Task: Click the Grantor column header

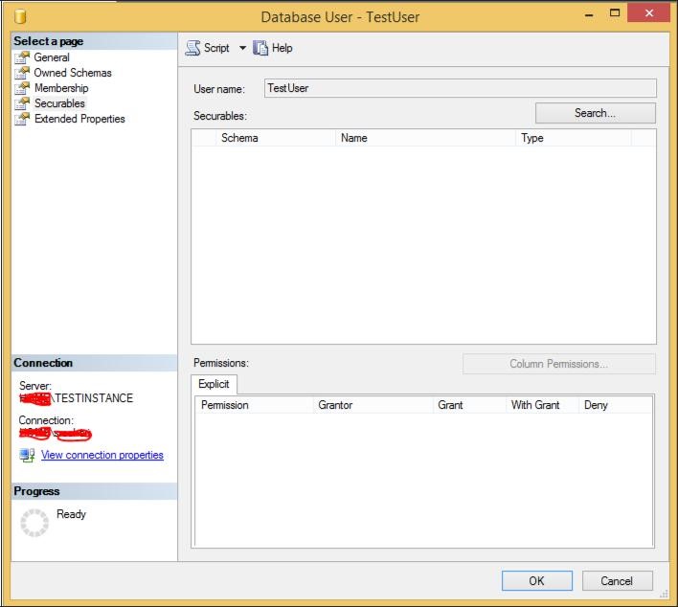Action: tap(373, 405)
